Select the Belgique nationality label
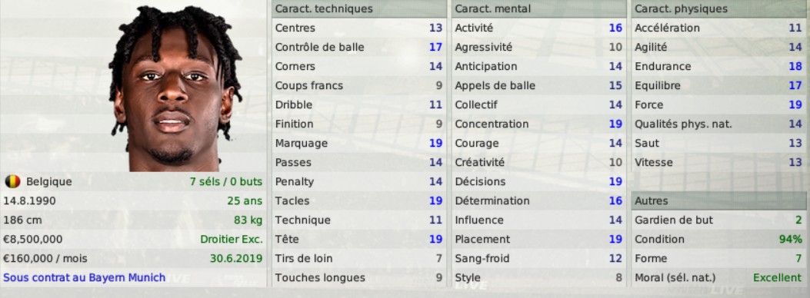 [49, 181]
